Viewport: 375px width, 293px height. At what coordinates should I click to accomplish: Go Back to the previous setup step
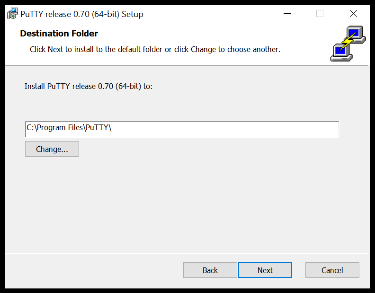(210, 270)
